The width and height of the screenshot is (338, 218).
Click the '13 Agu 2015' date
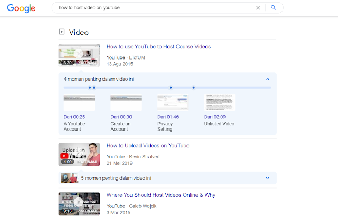click(120, 64)
